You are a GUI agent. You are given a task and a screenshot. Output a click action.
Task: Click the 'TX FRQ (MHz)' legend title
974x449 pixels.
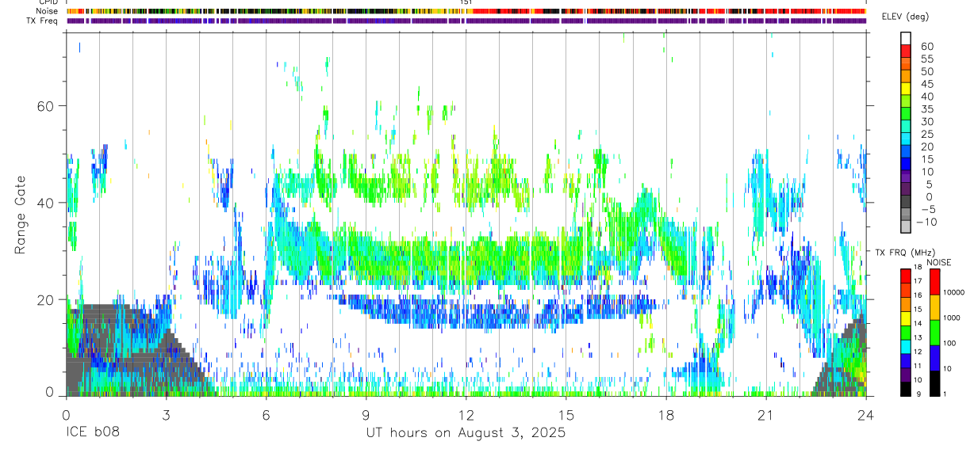coord(906,252)
